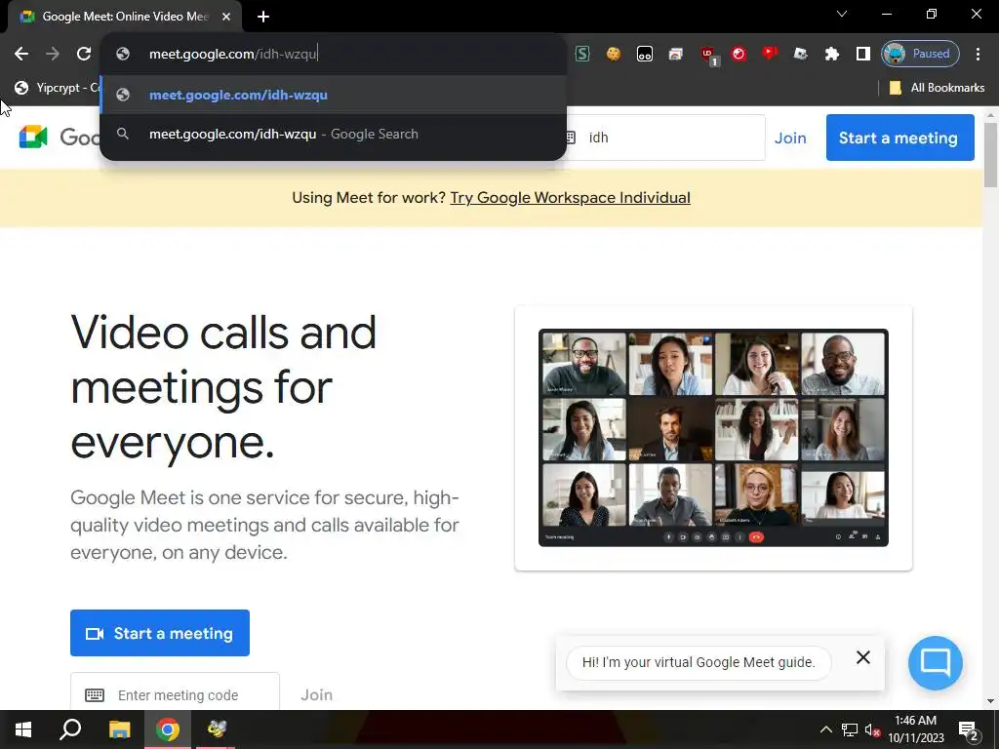
Task: Open the tab search chevron
Action: [x=842, y=14]
